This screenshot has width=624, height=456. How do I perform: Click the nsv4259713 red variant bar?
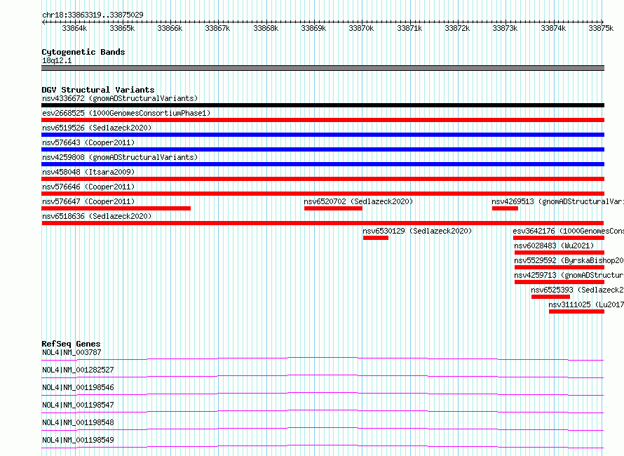(x=559, y=282)
